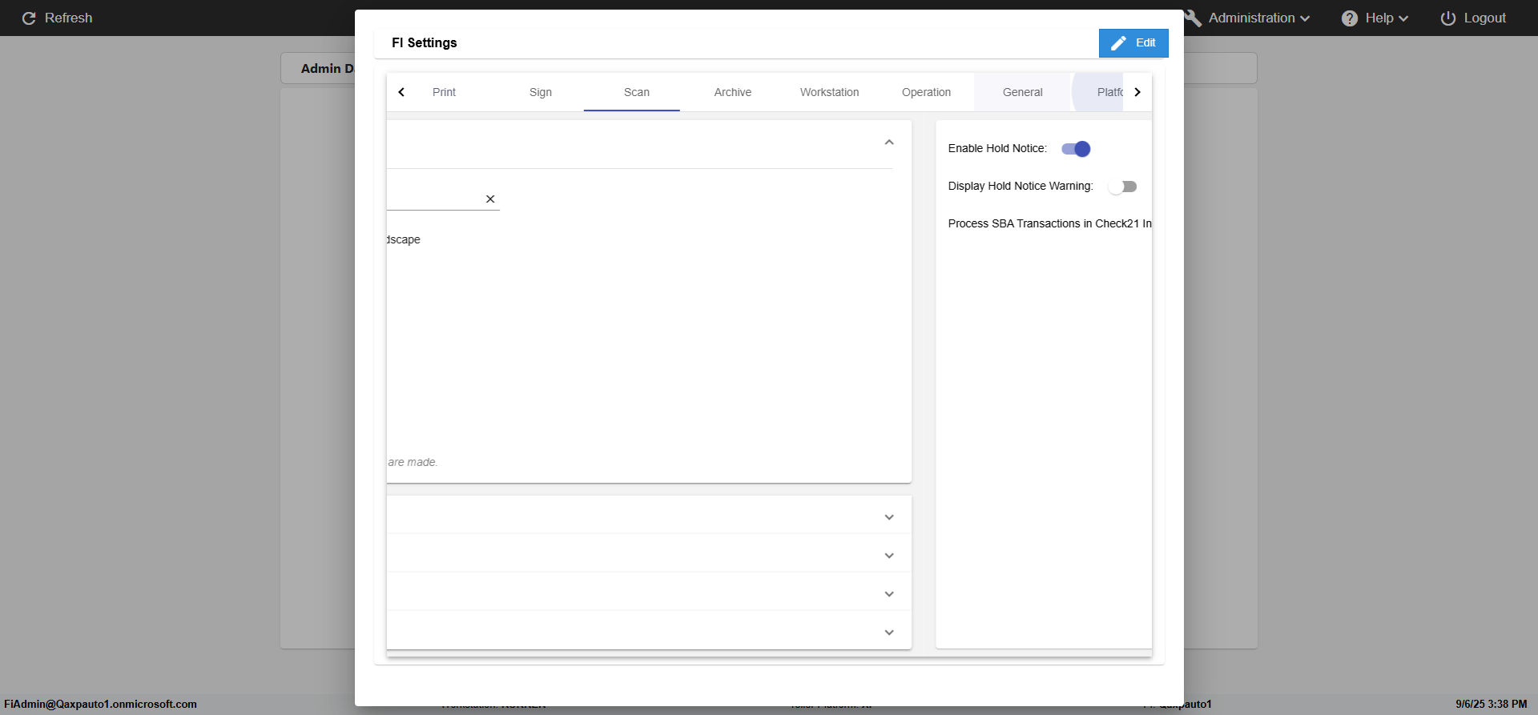Screen dimensions: 1538x715
Task: Open the Workstation tab
Action: click(x=829, y=93)
